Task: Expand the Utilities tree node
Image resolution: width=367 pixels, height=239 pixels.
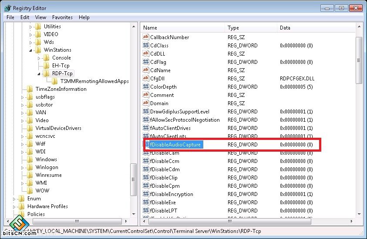Action: (30, 27)
